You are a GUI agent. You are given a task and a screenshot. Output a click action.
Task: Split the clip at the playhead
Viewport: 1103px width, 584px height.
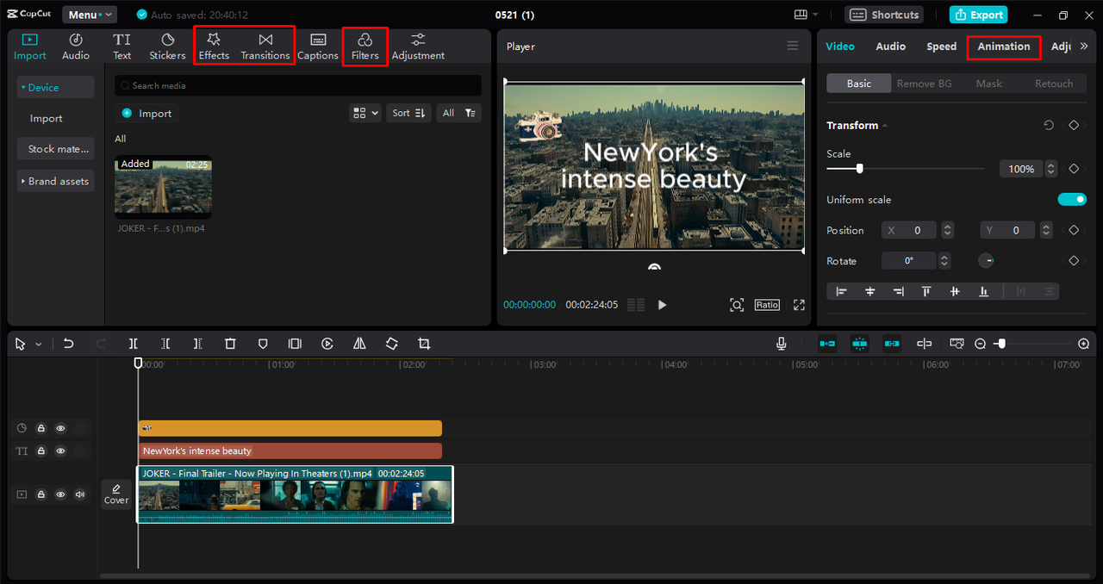click(134, 344)
